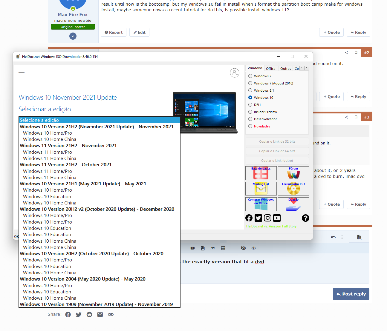Open the hamburger menu in HeiDoc downloader
Image resolution: width=387 pixels, height=331 pixels.
tap(22, 73)
